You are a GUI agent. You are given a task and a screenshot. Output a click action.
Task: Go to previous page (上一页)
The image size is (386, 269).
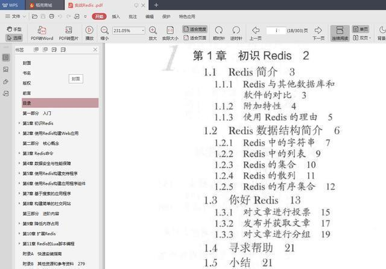256,33
